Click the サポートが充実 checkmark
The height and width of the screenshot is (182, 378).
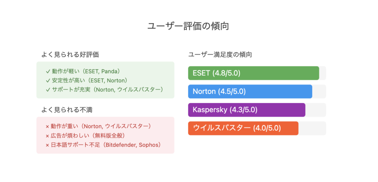point(47,89)
